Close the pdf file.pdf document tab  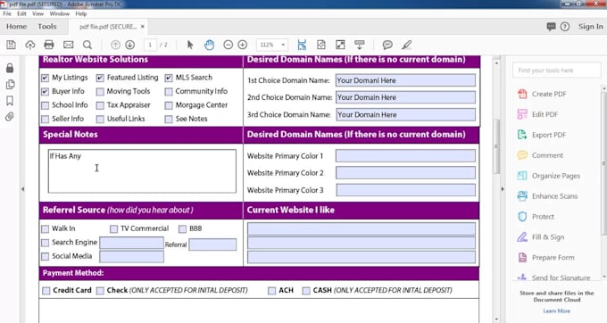click(x=143, y=27)
